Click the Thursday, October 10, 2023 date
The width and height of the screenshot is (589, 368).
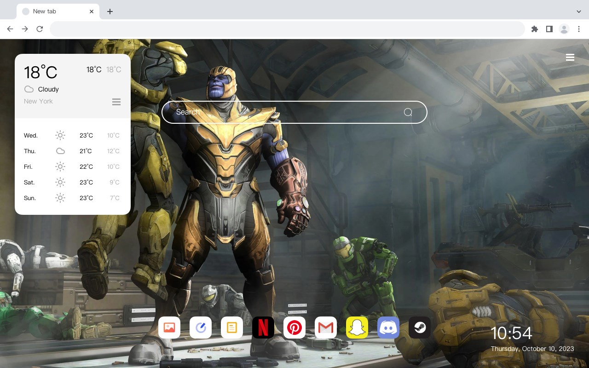pyautogui.click(x=532, y=349)
